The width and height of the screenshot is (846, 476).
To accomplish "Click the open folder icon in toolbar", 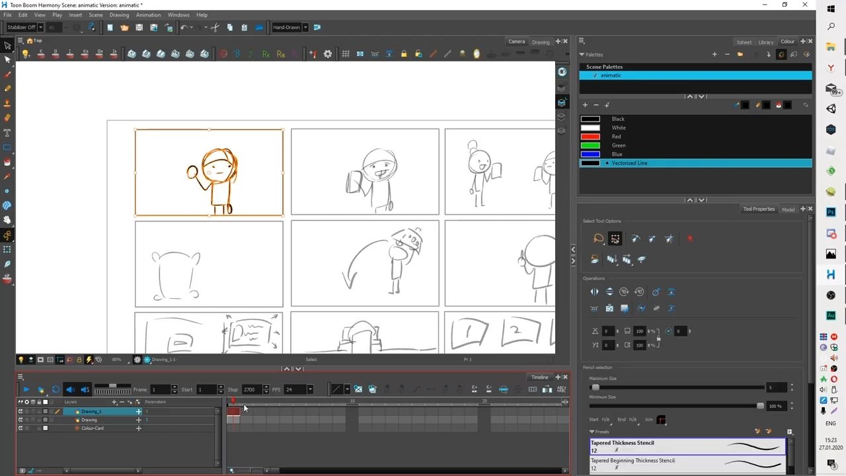I will [x=124, y=27].
